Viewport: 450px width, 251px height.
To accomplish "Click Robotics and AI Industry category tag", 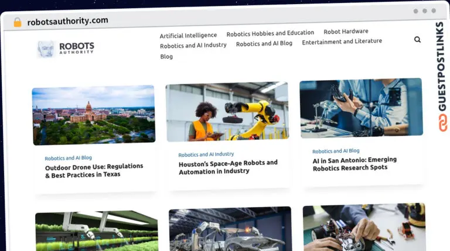I will [x=206, y=154].
